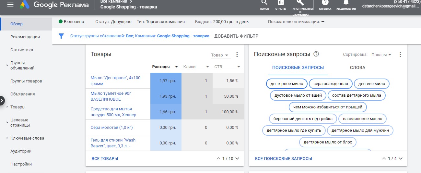This screenshot has height=173, width=421.
Task: Open the hamburger main menu
Action: [10, 5]
